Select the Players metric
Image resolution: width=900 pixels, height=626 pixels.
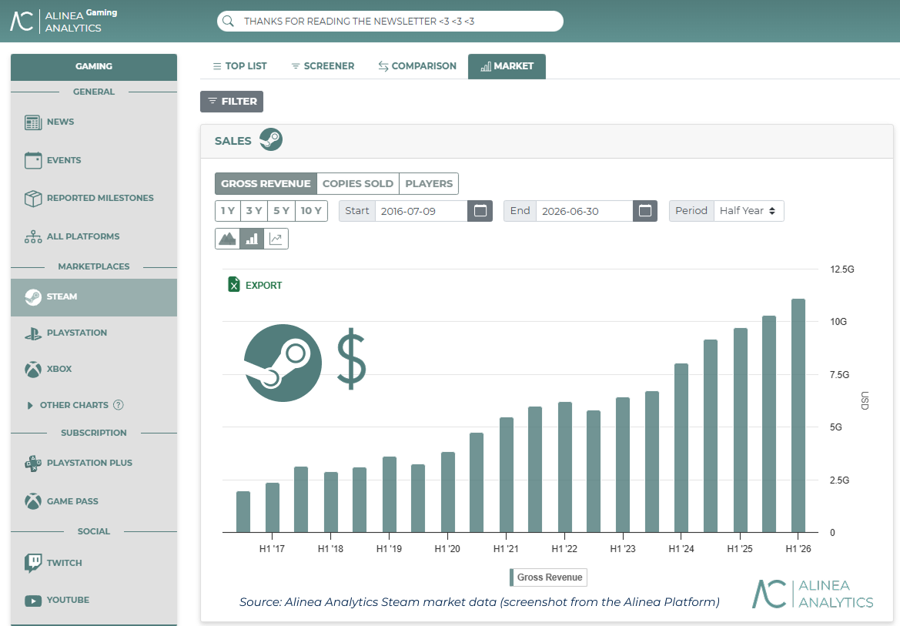point(429,184)
